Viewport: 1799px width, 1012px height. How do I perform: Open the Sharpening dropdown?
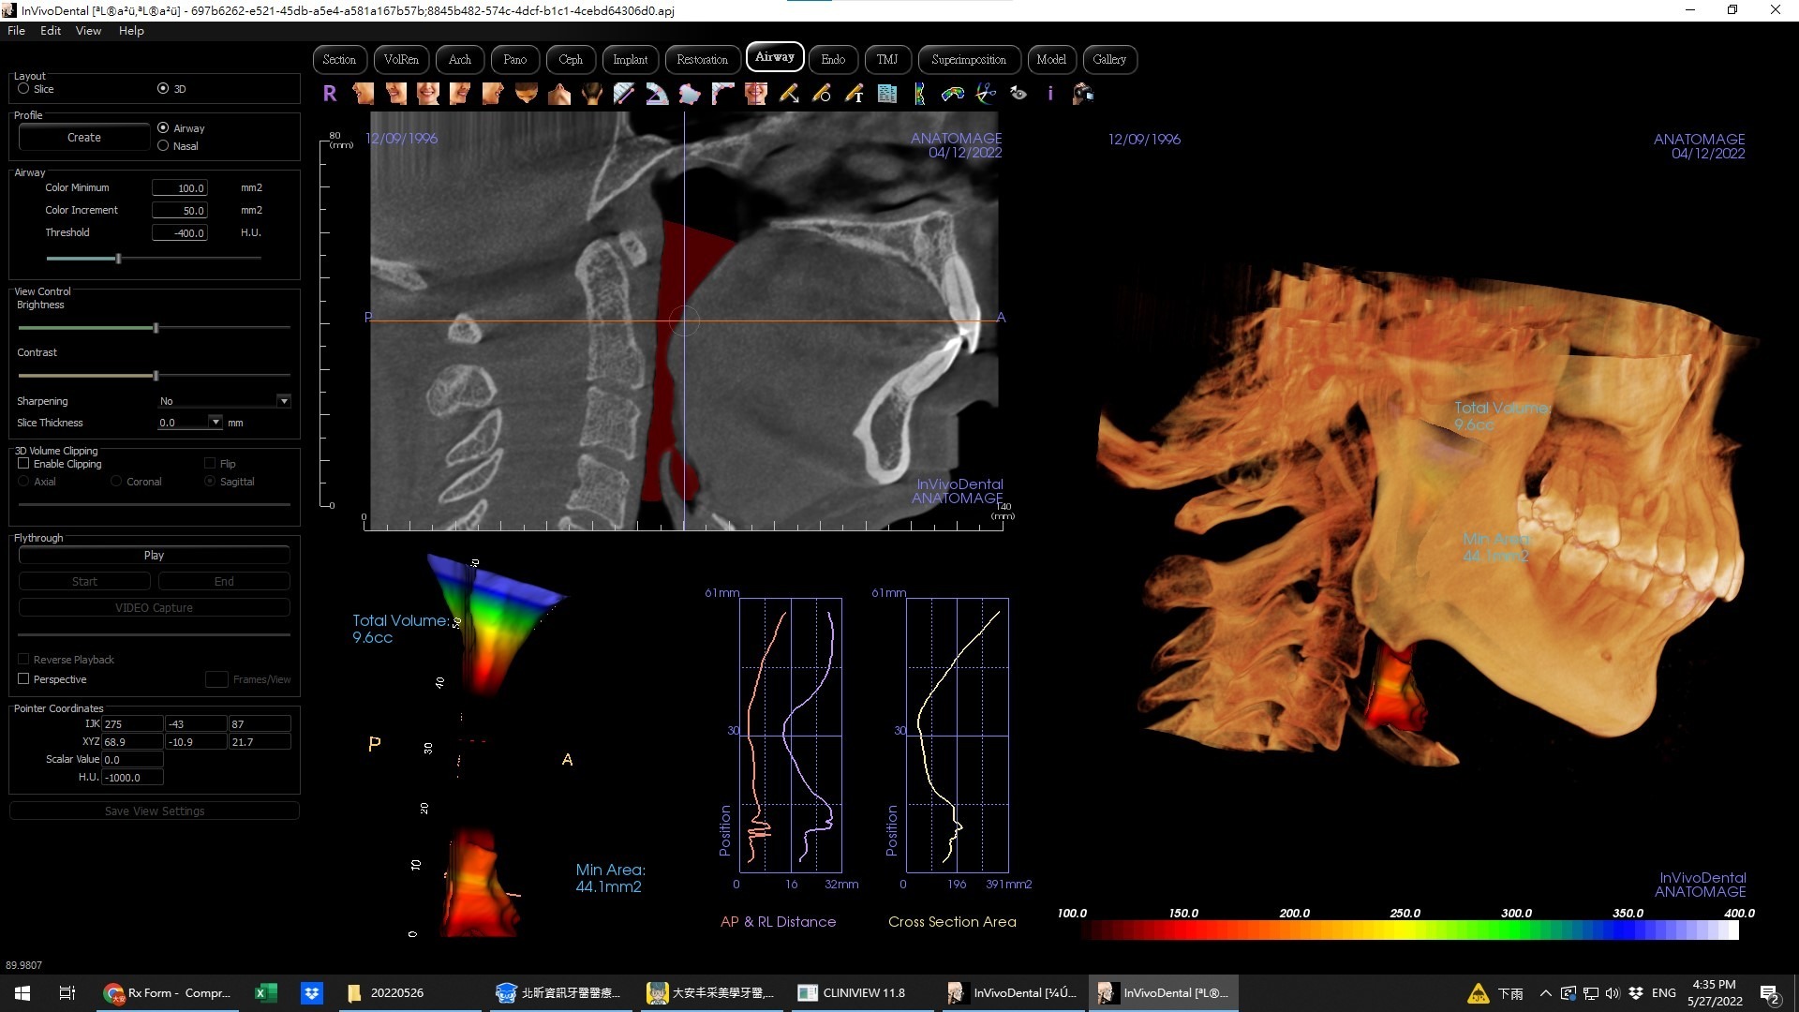[283, 401]
